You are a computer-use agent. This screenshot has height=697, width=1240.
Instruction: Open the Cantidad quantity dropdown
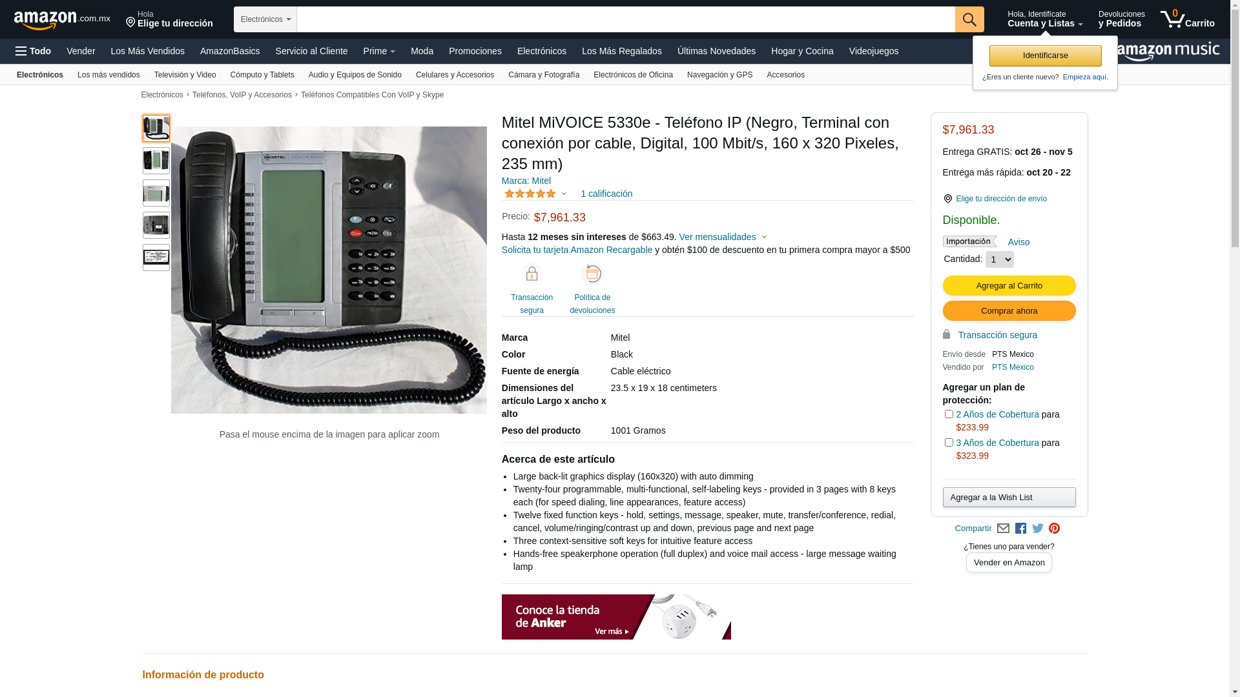click(999, 259)
